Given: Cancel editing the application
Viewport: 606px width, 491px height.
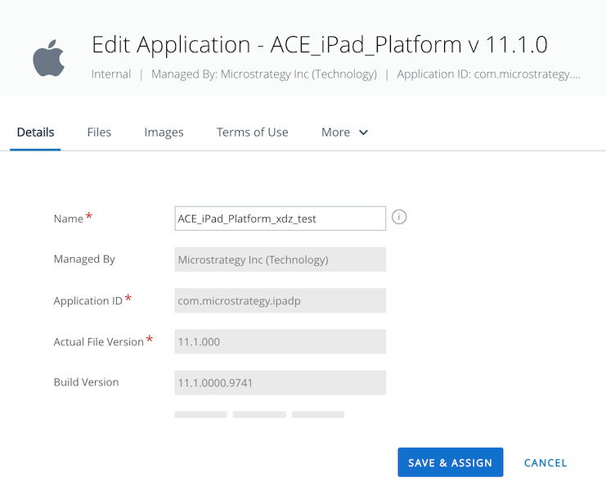Looking at the screenshot, I should point(545,462).
